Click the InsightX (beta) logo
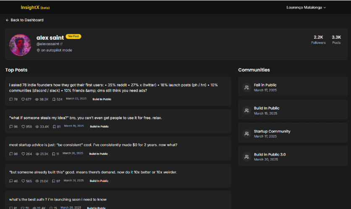The height and width of the screenshot is (209, 351). [x=35, y=8]
